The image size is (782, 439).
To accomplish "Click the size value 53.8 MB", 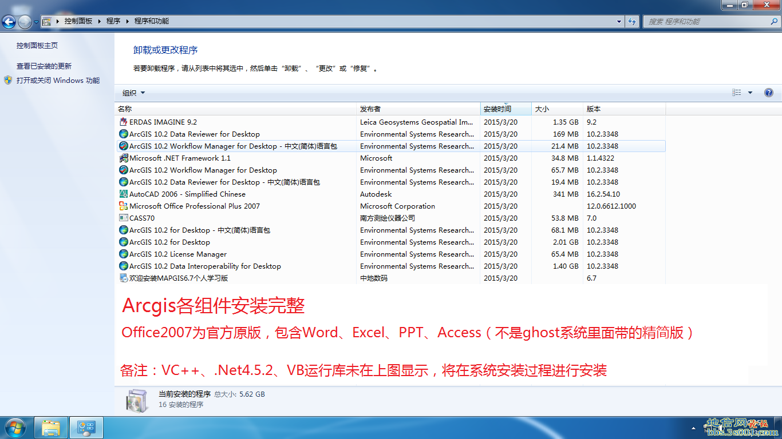I will pyautogui.click(x=565, y=218).
